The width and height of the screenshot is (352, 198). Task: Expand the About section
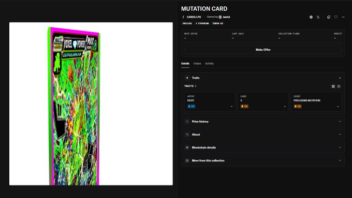click(263, 135)
